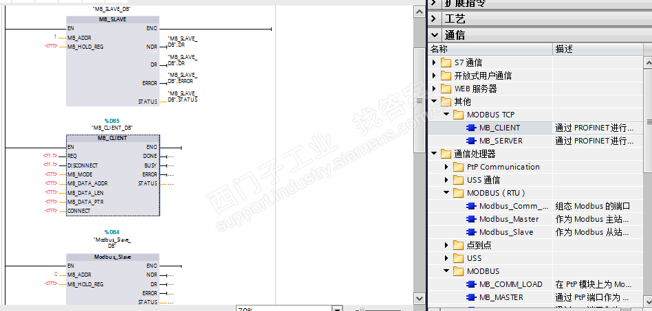Click the DISCONNECT input placeholder
Viewport: 652px width, 311px height.
[x=51, y=165]
